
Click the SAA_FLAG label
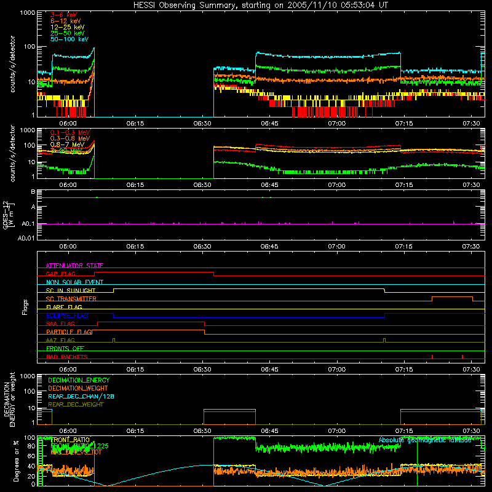60,323
